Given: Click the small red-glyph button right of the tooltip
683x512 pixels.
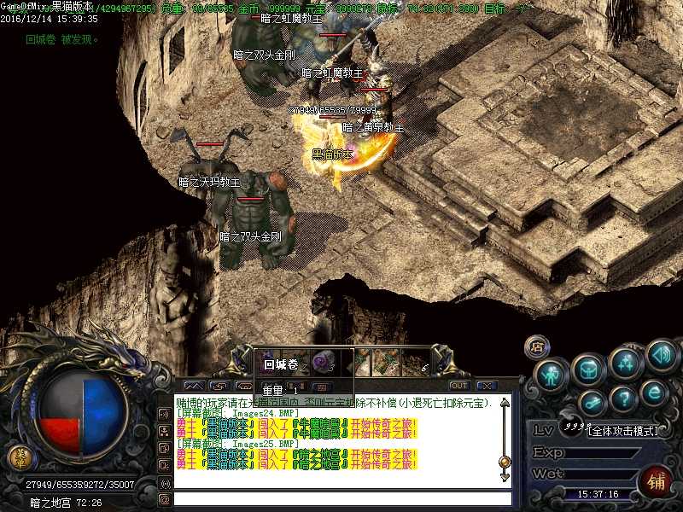Looking at the screenshot, I should click(x=322, y=387).
